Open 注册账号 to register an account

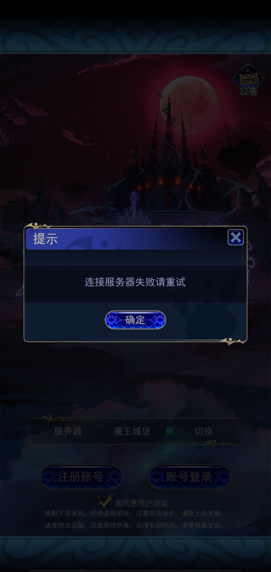(x=81, y=476)
